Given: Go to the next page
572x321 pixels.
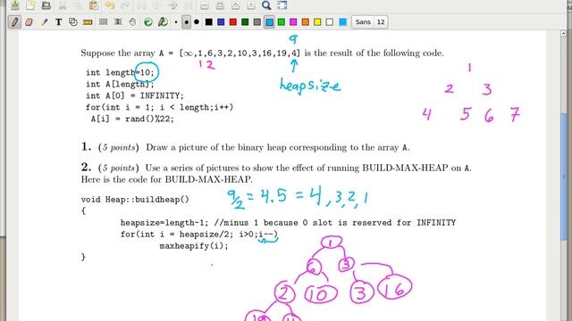Looking at the screenshot, I should point(172,5).
